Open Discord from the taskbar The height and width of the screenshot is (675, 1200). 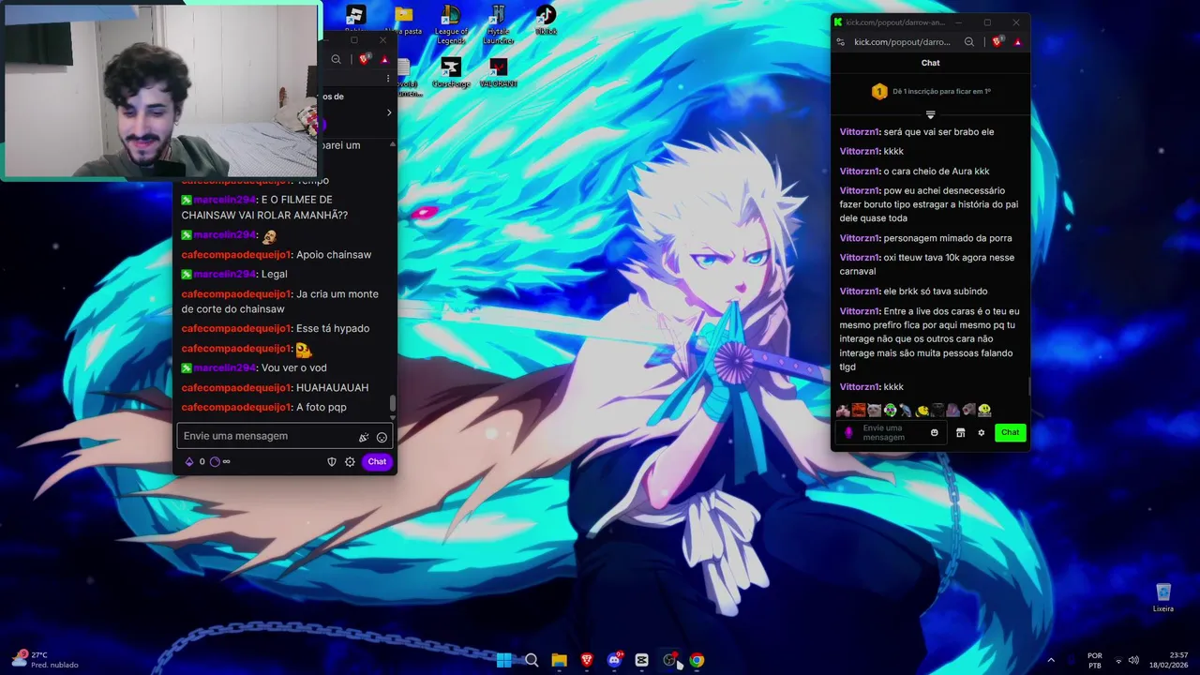pyautogui.click(x=614, y=660)
